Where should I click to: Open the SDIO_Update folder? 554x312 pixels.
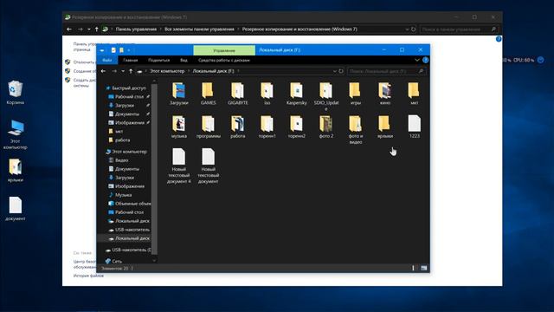coord(326,96)
